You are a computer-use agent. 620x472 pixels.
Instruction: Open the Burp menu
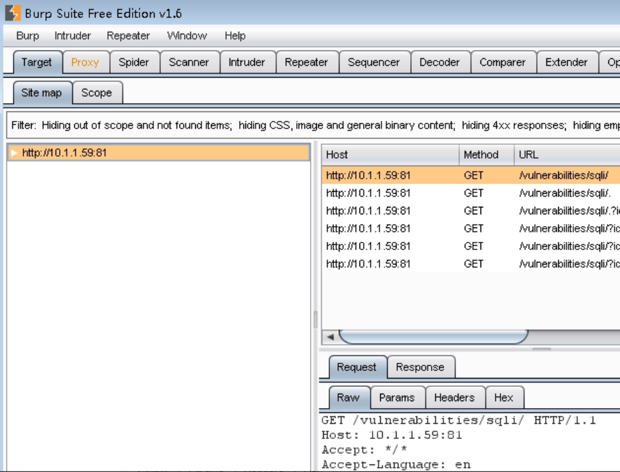[27, 36]
